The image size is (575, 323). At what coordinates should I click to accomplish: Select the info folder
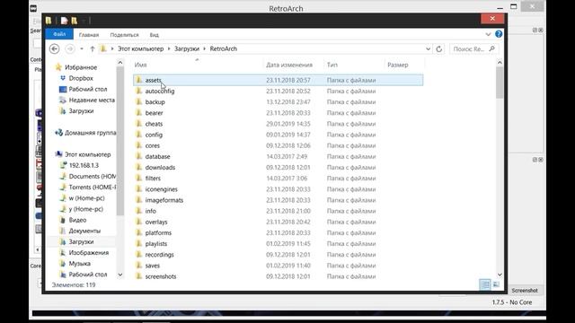(x=150, y=211)
